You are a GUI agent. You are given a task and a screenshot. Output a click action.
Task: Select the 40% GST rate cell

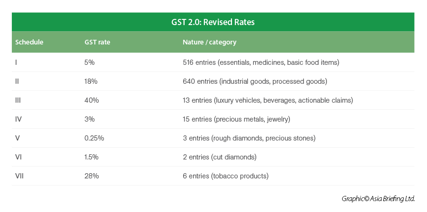tap(92, 100)
